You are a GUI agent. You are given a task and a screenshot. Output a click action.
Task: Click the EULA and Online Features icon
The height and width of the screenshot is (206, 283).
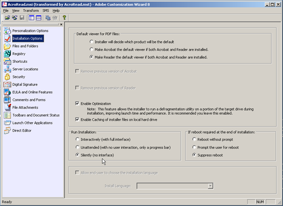(x=8, y=92)
